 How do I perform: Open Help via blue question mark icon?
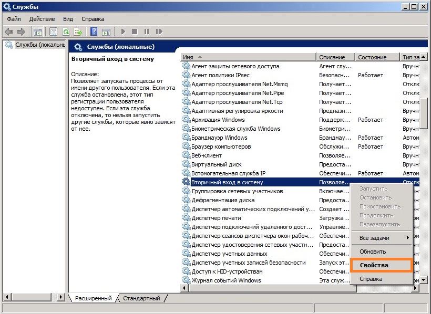coord(94,32)
